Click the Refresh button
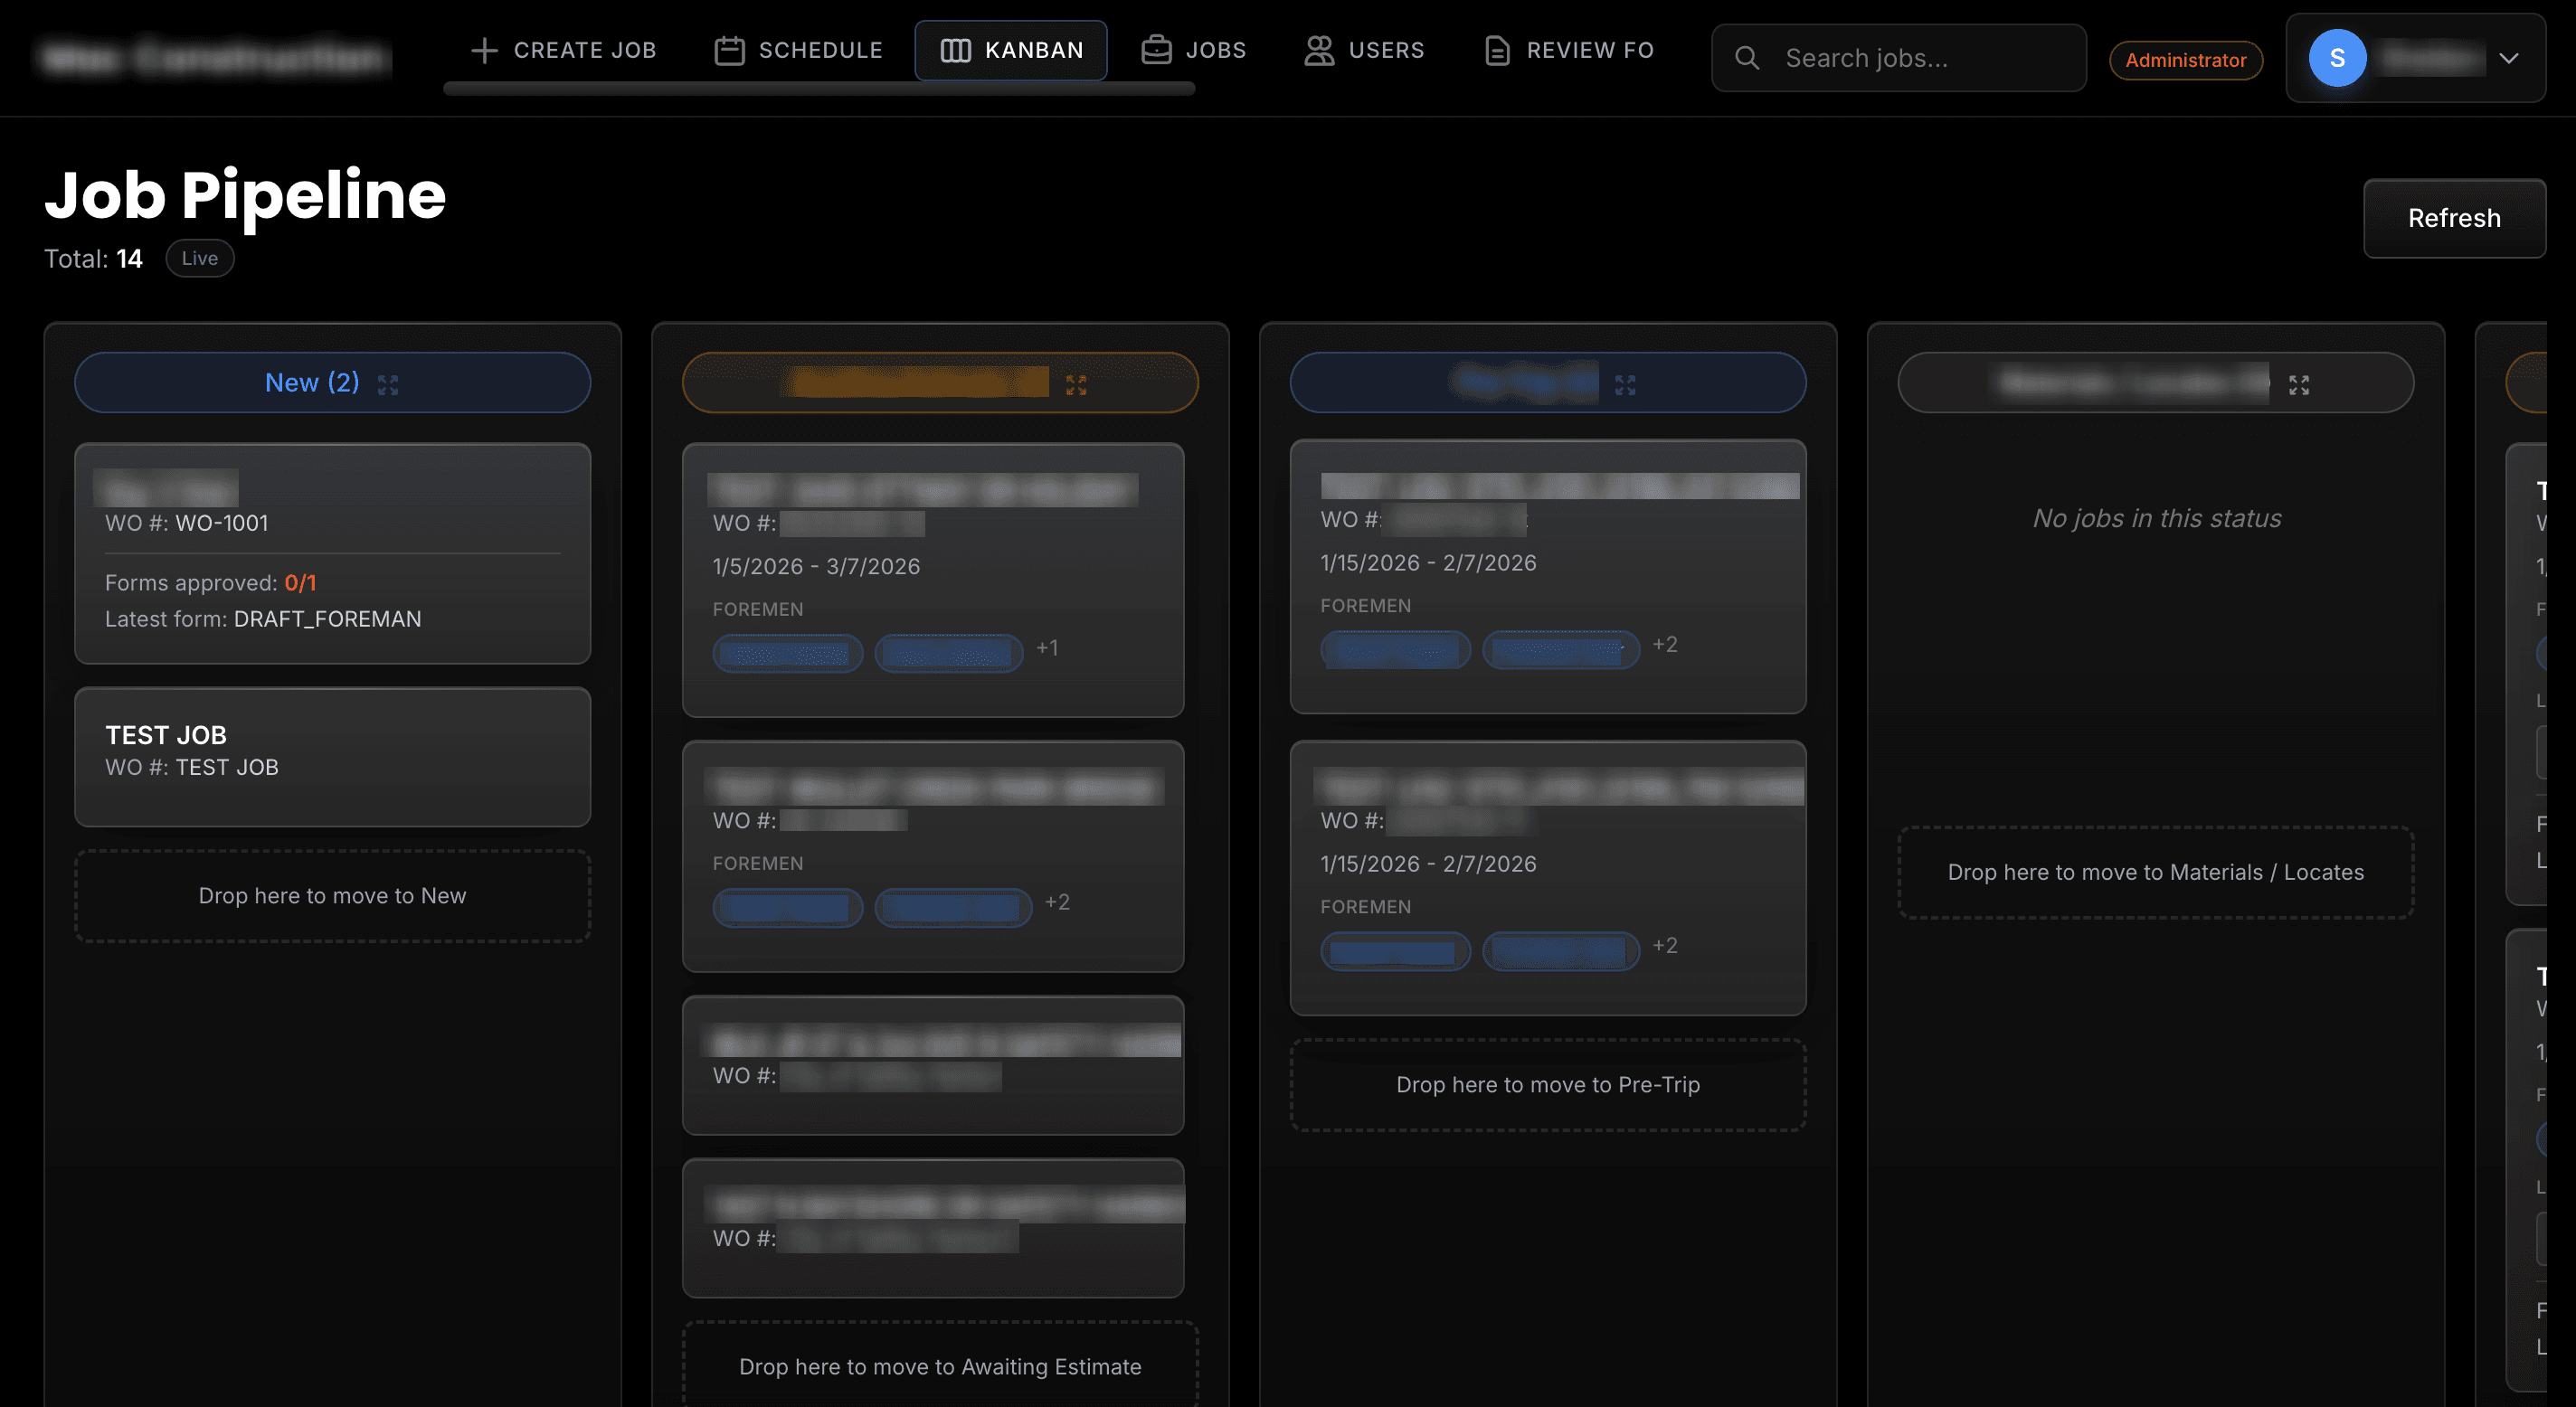Screen dimensions: 2576x1407 [2454, 218]
